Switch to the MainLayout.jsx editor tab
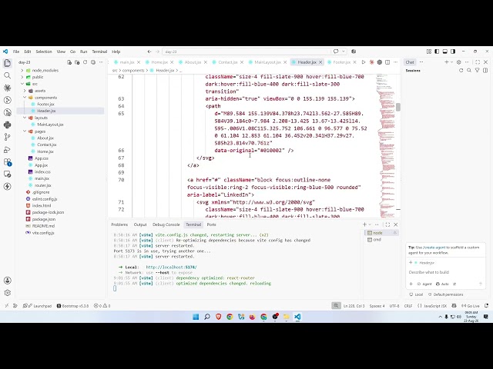Screen dimensions: 493x369 (x=267, y=62)
